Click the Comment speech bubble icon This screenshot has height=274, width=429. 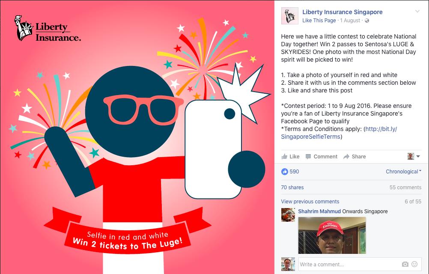(x=308, y=157)
